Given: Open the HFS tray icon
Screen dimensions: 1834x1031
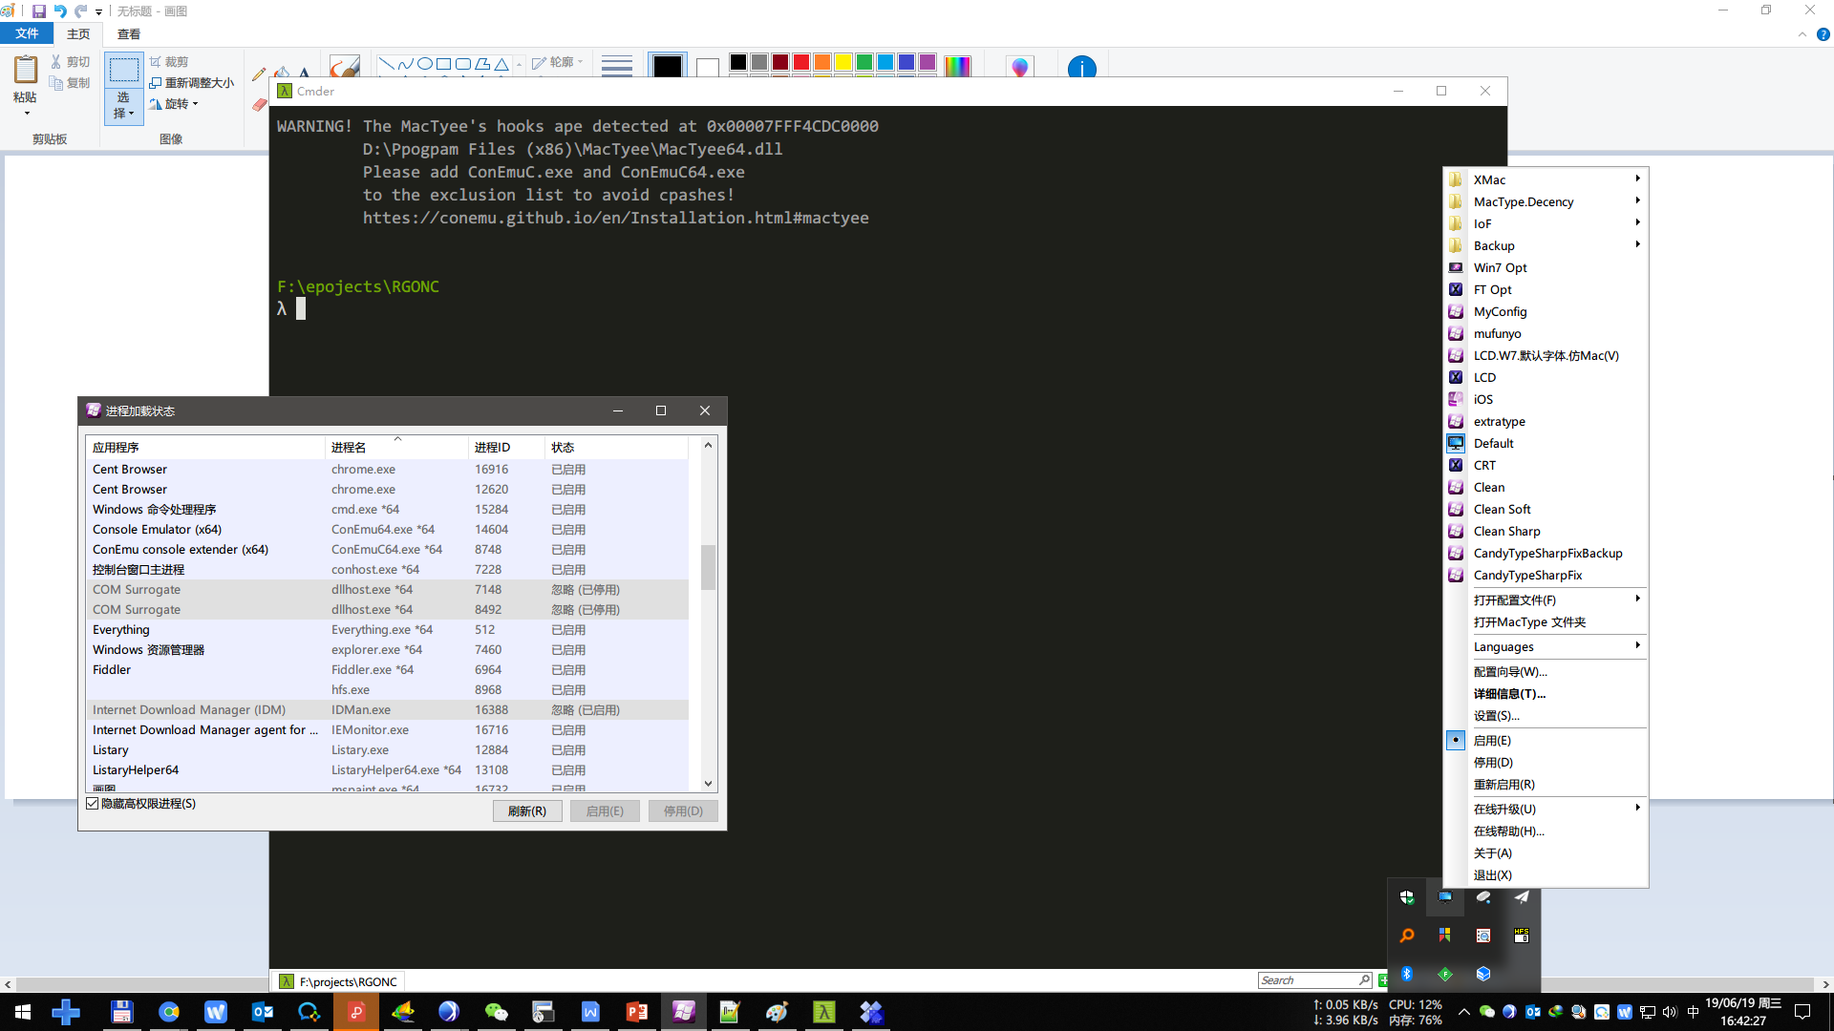Looking at the screenshot, I should coord(1522,935).
